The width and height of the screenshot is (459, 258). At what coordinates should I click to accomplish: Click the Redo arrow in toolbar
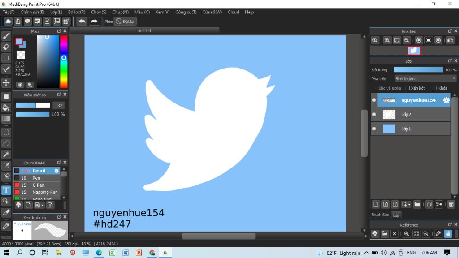click(x=94, y=21)
